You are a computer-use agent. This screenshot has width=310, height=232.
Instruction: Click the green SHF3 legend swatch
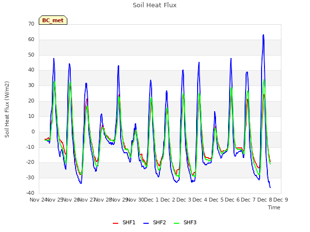point(176,223)
